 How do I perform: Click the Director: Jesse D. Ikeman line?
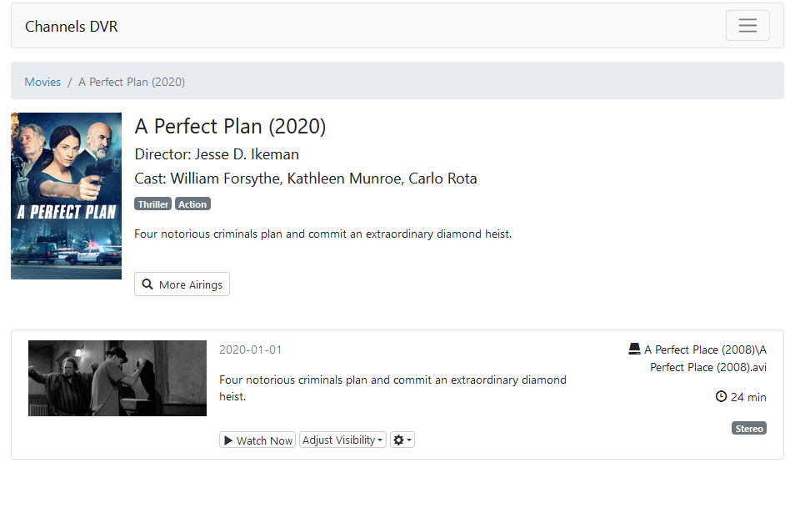tap(217, 154)
